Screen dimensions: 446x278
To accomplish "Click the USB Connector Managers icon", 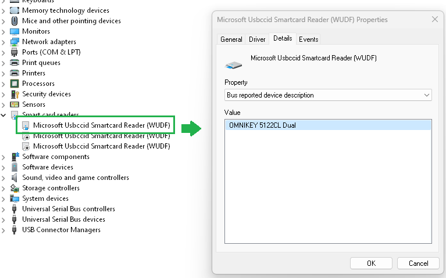I will click(15, 230).
